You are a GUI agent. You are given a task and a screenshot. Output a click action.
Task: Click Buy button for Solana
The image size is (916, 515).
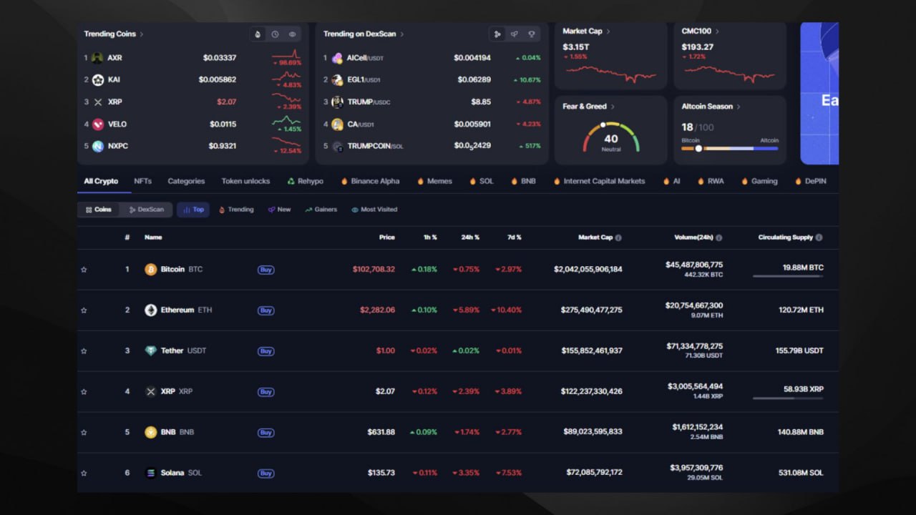tap(265, 474)
